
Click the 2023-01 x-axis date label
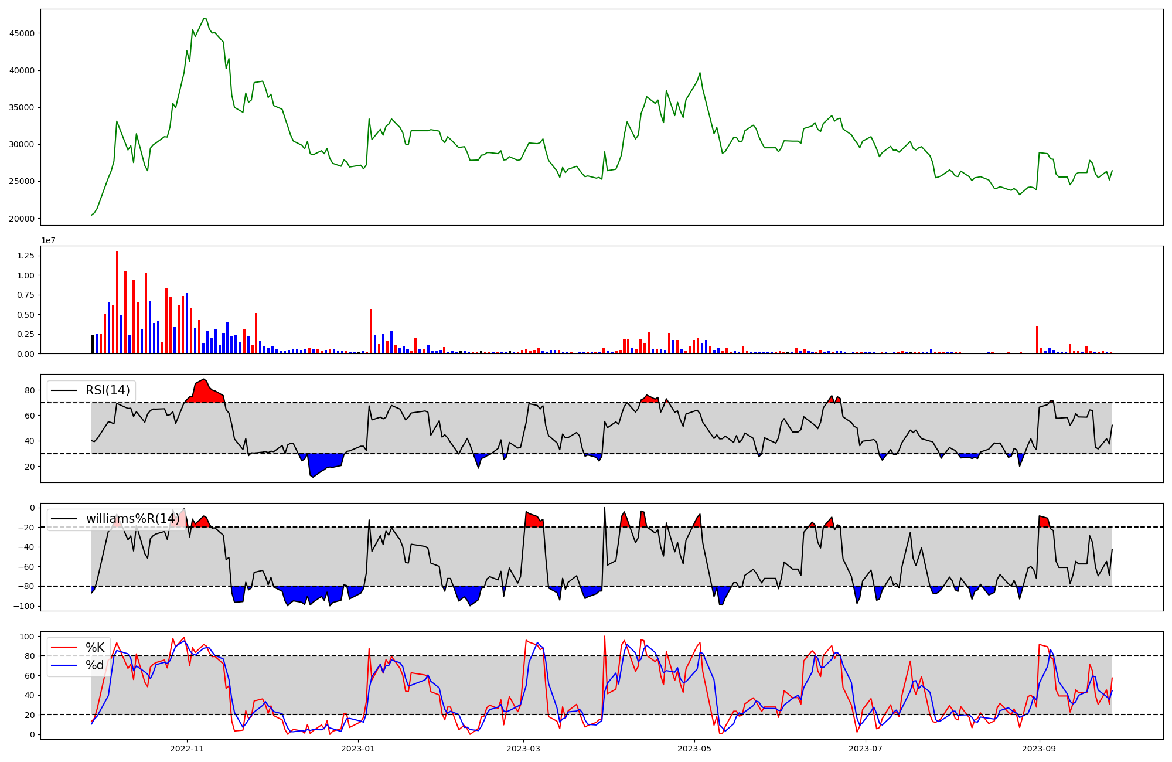point(357,749)
